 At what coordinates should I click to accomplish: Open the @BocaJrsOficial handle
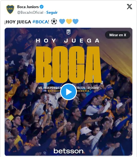30,12
